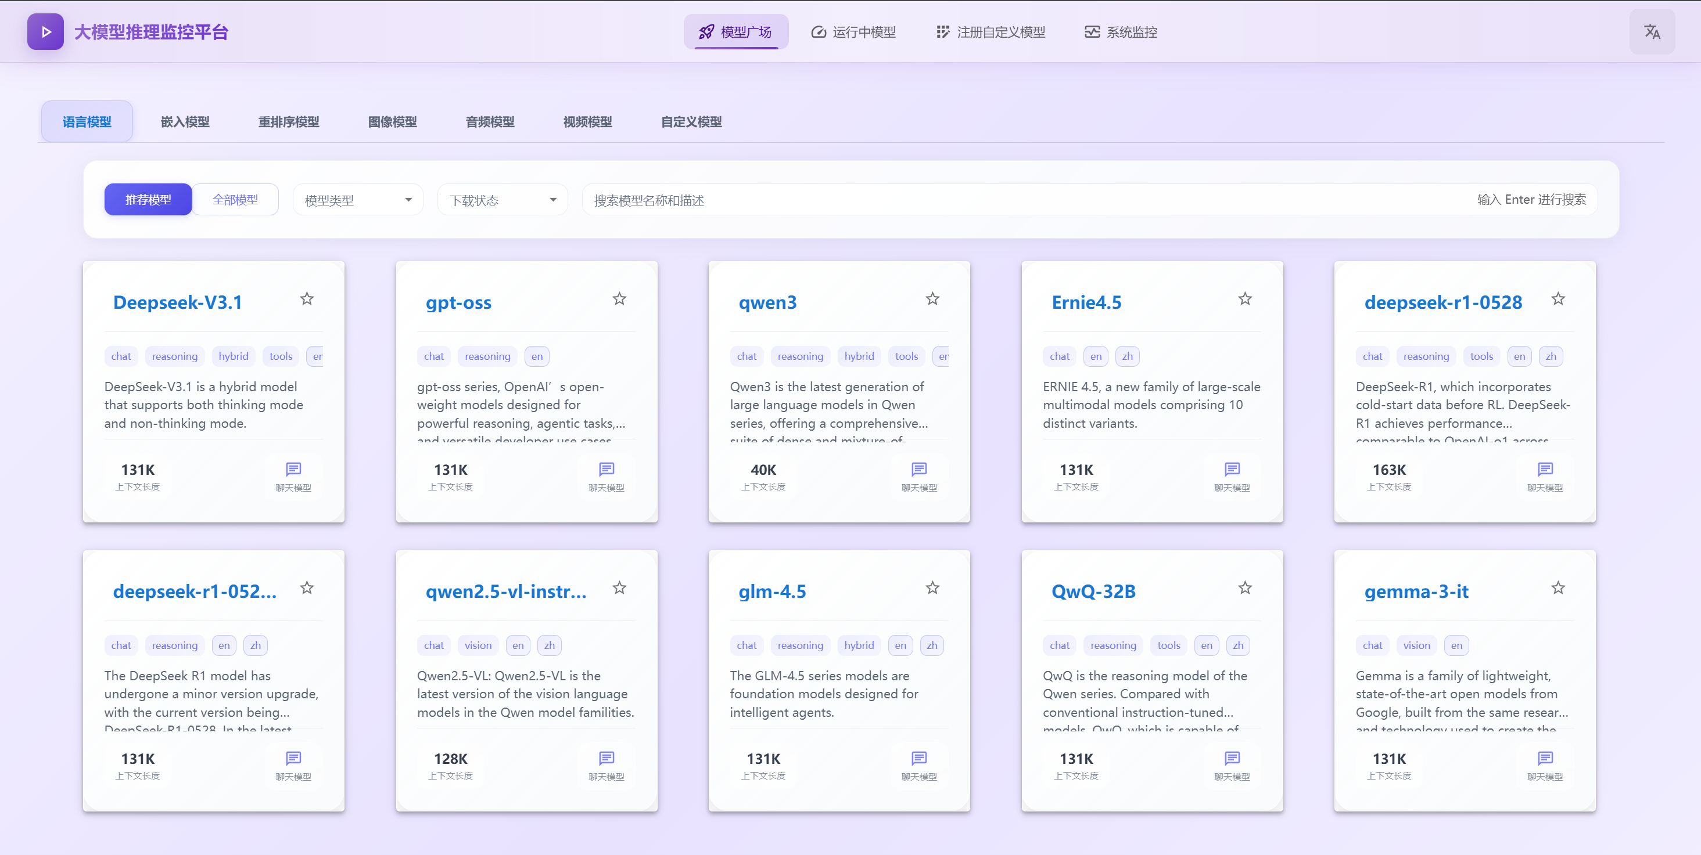Open running models via gauge icon
Screen dimensions: 1701x855
tap(818, 32)
